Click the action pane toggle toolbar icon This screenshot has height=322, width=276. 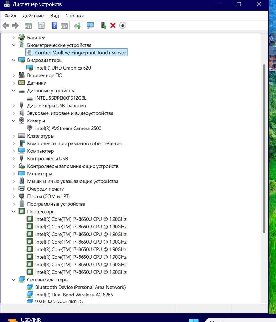64,26
